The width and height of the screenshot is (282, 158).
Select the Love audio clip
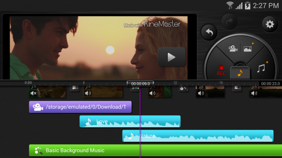click(x=130, y=121)
